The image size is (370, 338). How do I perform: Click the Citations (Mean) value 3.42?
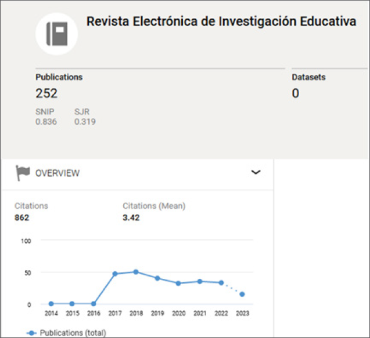pyautogui.click(x=131, y=218)
